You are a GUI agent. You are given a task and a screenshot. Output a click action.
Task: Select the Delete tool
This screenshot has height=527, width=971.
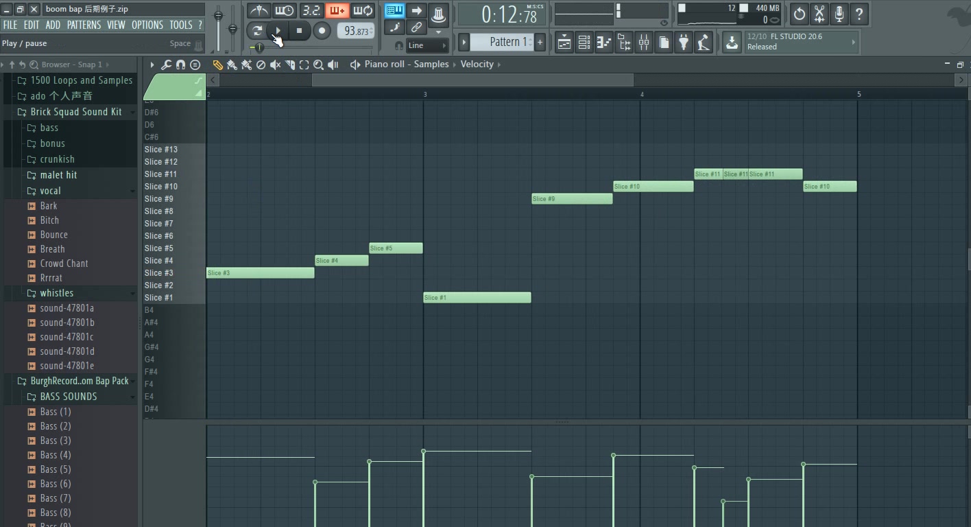point(261,65)
